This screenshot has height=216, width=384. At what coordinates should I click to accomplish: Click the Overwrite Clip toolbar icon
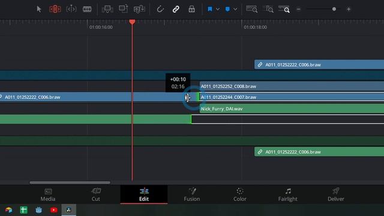pyautogui.click(x=124, y=9)
